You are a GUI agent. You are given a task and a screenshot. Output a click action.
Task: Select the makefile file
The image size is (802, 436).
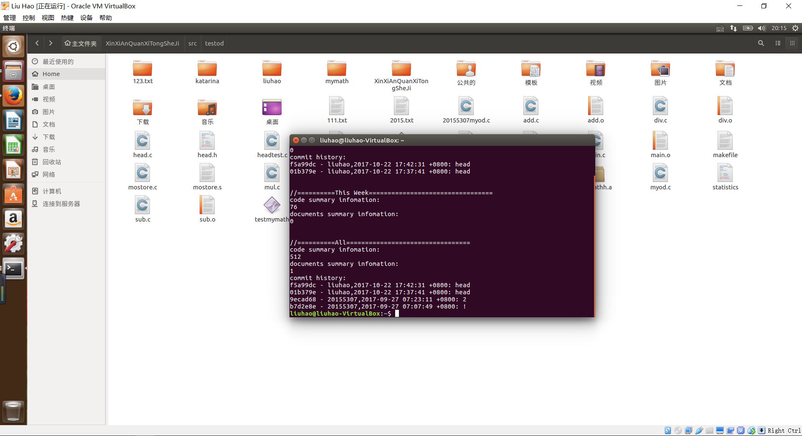pyautogui.click(x=725, y=145)
